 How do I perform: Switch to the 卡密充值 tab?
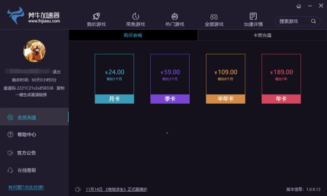pyautogui.click(x=262, y=35)
